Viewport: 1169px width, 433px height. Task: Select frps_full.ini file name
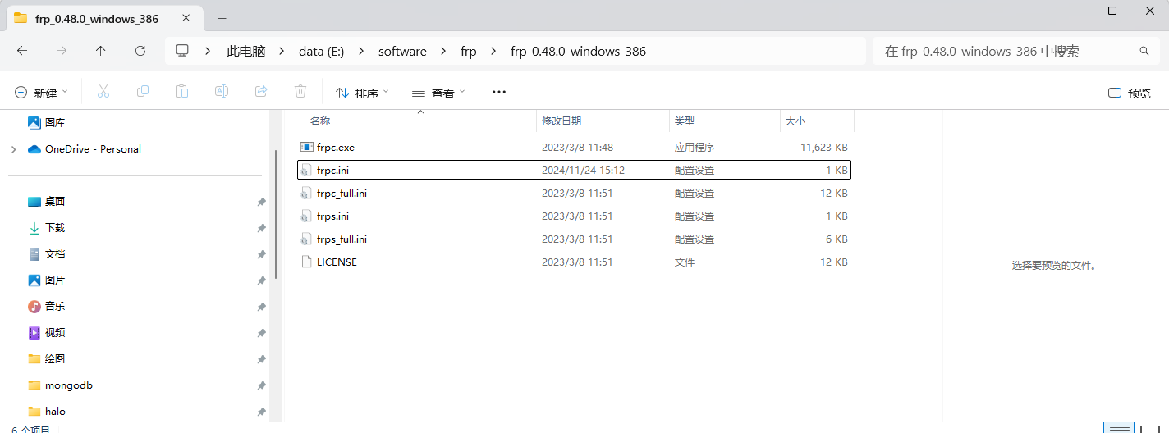click(x=342, y=239)
